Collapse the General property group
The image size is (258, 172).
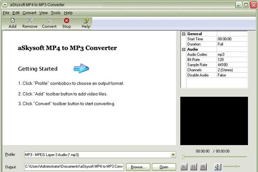coord(184,34)
